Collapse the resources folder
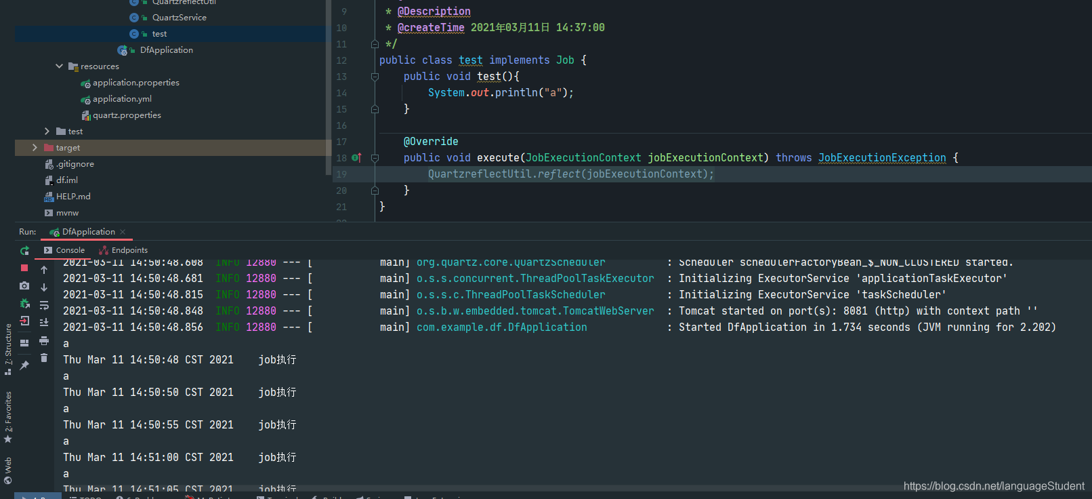This screenshot has width=1092, height=499. click(x=59, y=66)
